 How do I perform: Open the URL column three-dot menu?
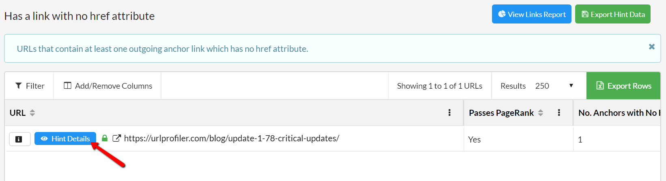(449, 113)
